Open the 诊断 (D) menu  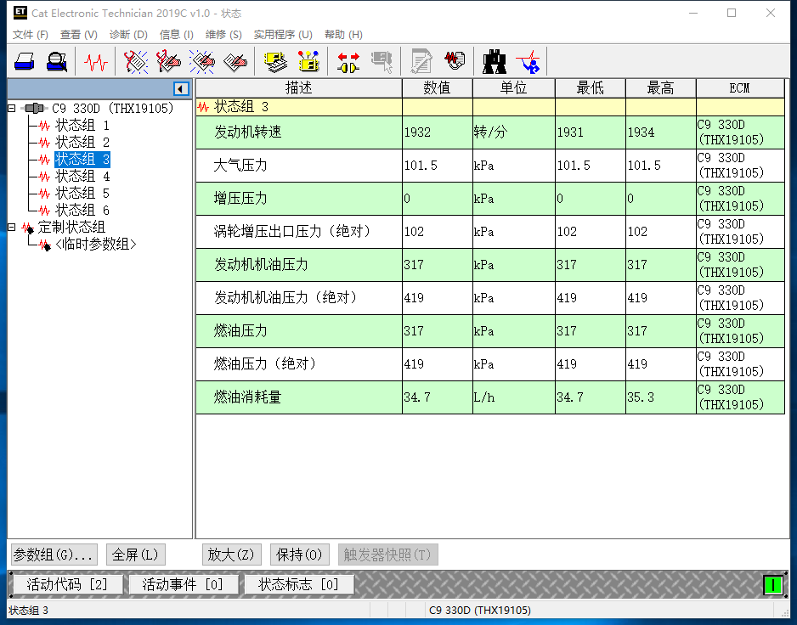tap(128, 35)
